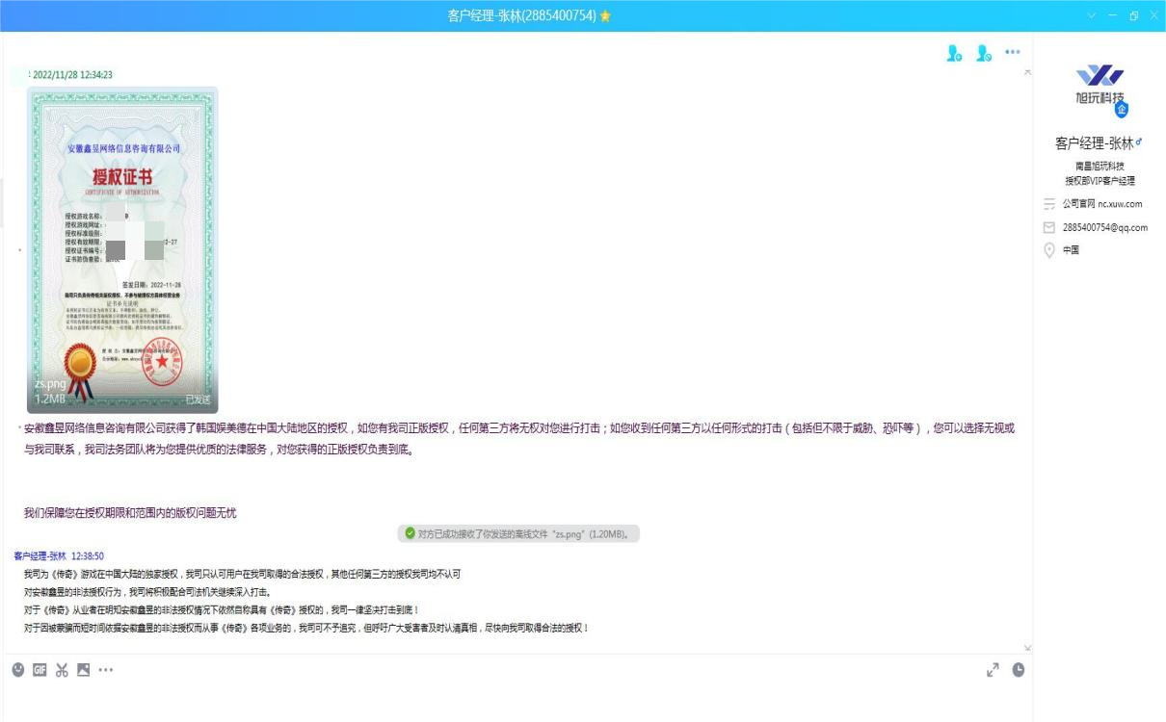Click the line 我们保障您在授权期限和范围内的版权问题无忧
1166x722 pixels.
tap(130, 513)
